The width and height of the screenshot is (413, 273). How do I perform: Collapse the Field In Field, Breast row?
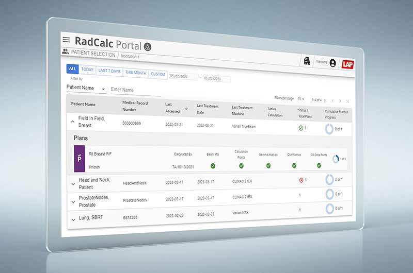73,122
